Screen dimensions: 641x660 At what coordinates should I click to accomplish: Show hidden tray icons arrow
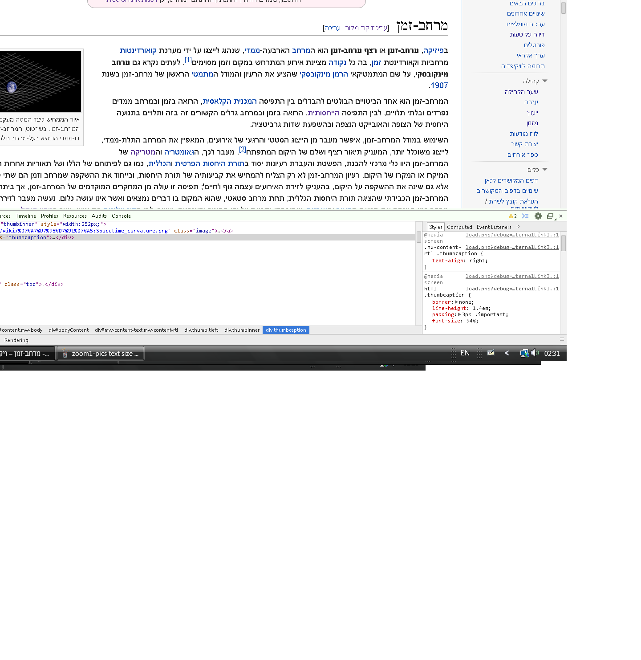pyautogui.click(x=507, y=353)
